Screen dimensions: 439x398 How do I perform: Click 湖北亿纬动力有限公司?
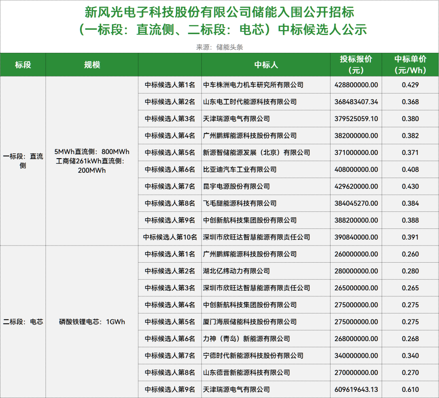click(236, 271)
